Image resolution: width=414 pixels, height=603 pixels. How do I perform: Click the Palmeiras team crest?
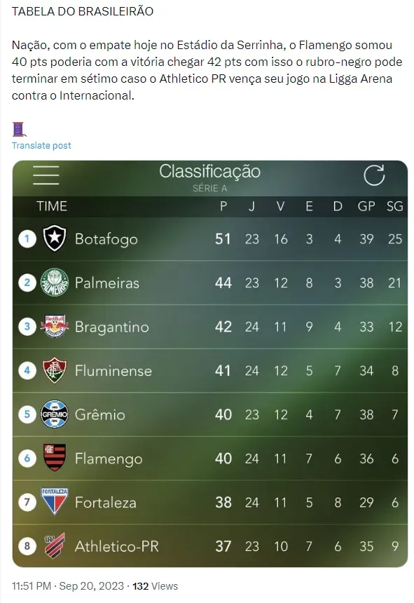point(55,283)
